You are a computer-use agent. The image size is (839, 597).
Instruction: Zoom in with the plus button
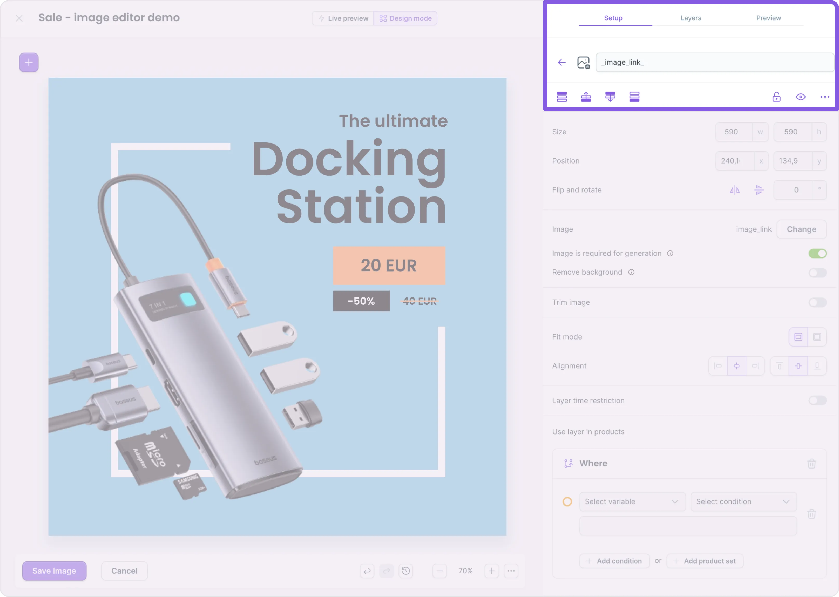pyautogui.click(x=492, y=571)
